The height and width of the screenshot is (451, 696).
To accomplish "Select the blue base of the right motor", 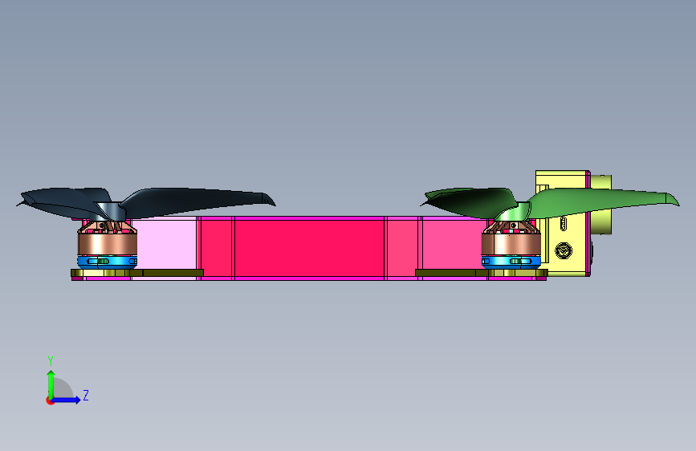I will pyautogui.click(x=511, y=262).
